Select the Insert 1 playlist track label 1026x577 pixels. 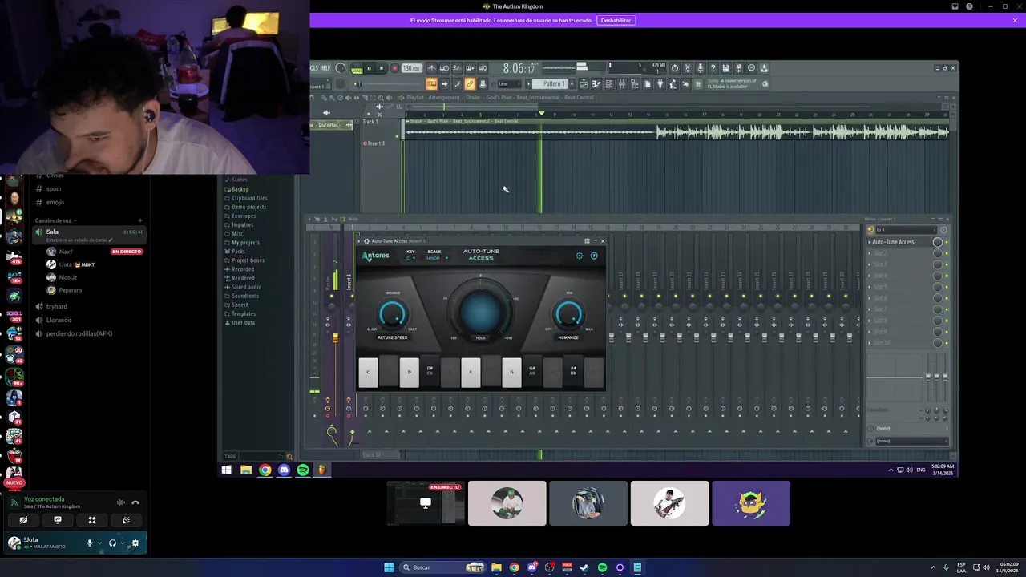pos(375,143)
